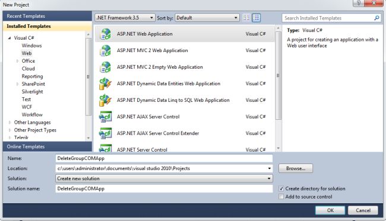Screen dimensions: 386x221
Task: Click ASP.NET AJAX Server Control icon
Action: [x=105, y=117]
